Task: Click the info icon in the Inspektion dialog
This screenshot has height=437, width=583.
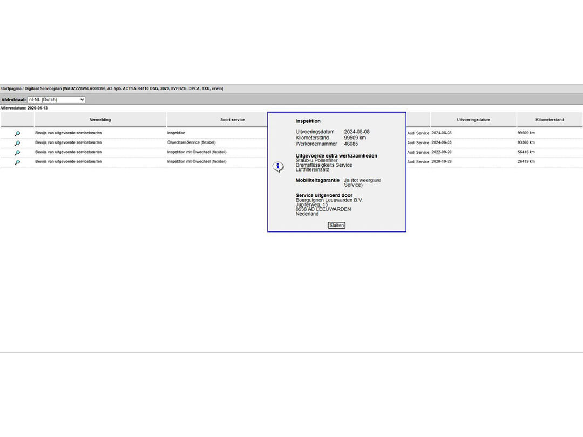Action: click(x=278, y=167)
